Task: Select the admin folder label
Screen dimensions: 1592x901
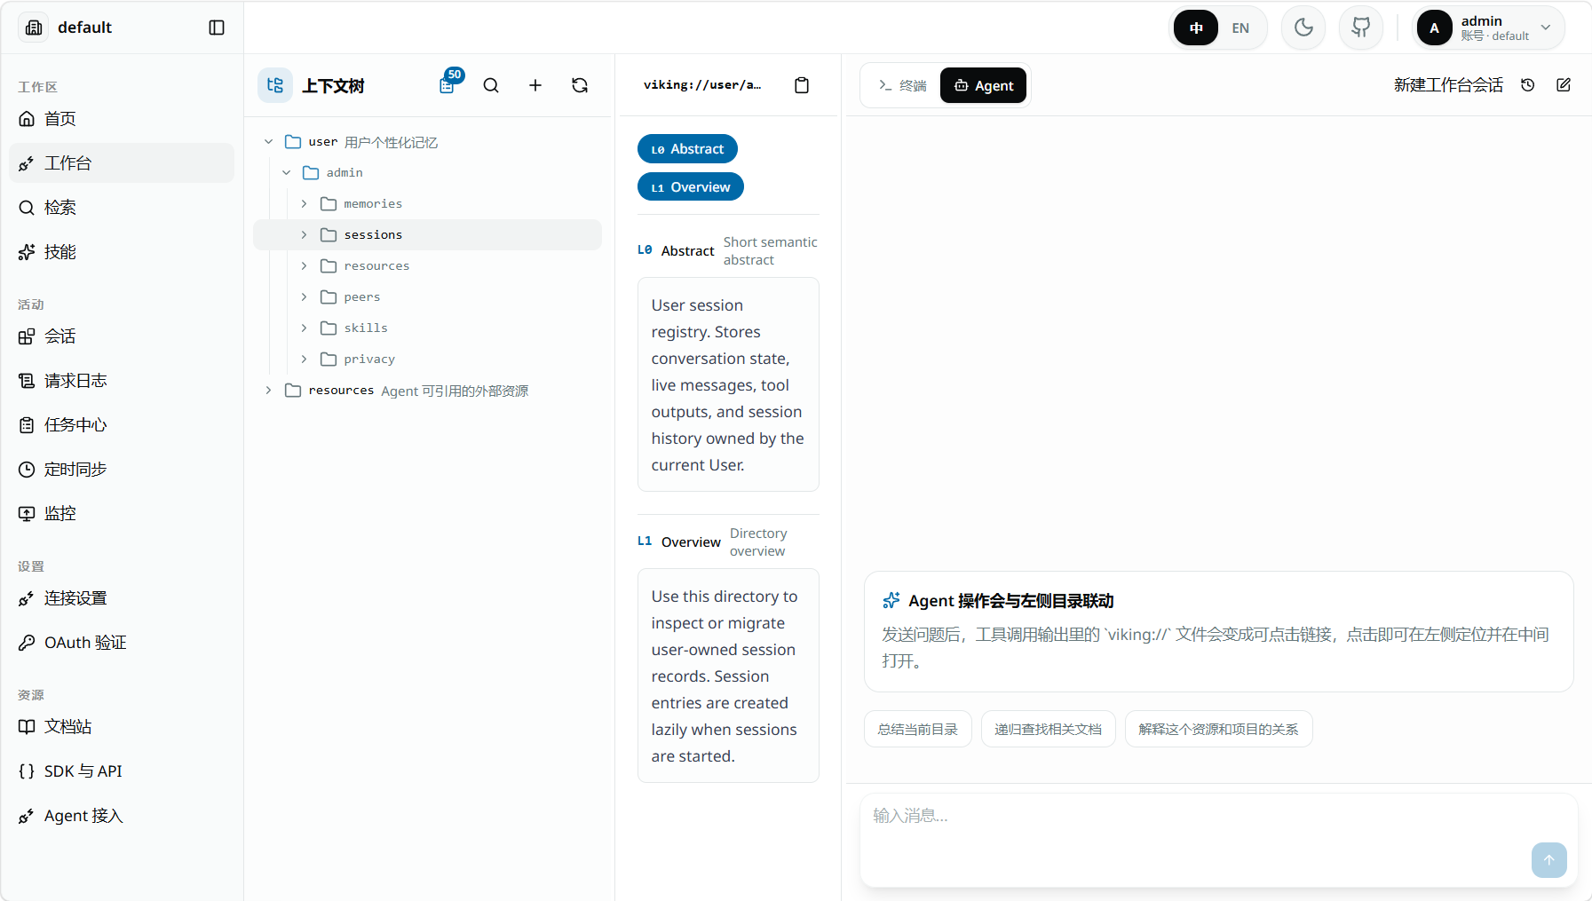Action: click(x=345, y=173)
